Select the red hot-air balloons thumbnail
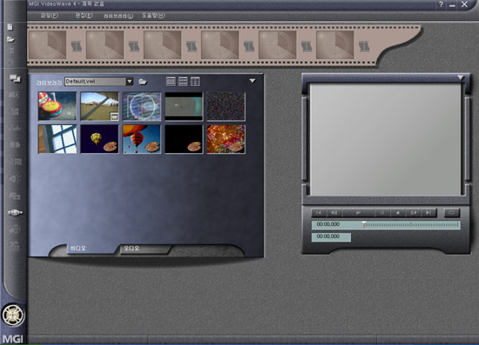The image size is (479, 345). click(x=142, y=139)
